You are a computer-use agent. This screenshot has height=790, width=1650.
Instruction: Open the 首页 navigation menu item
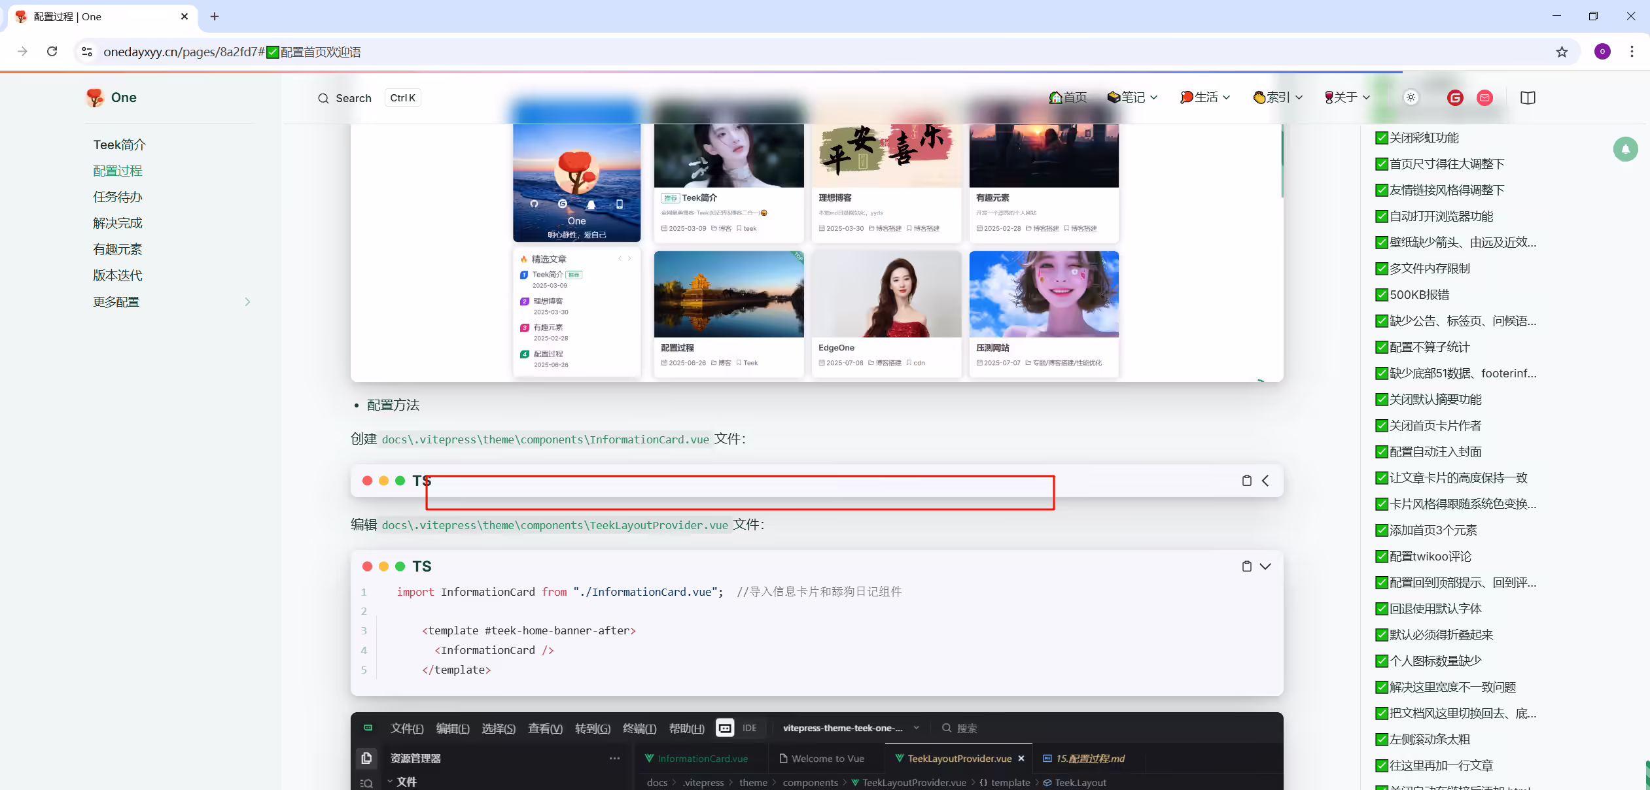(1068, 97)
